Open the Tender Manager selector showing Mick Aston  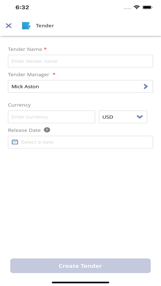(80, 86)
